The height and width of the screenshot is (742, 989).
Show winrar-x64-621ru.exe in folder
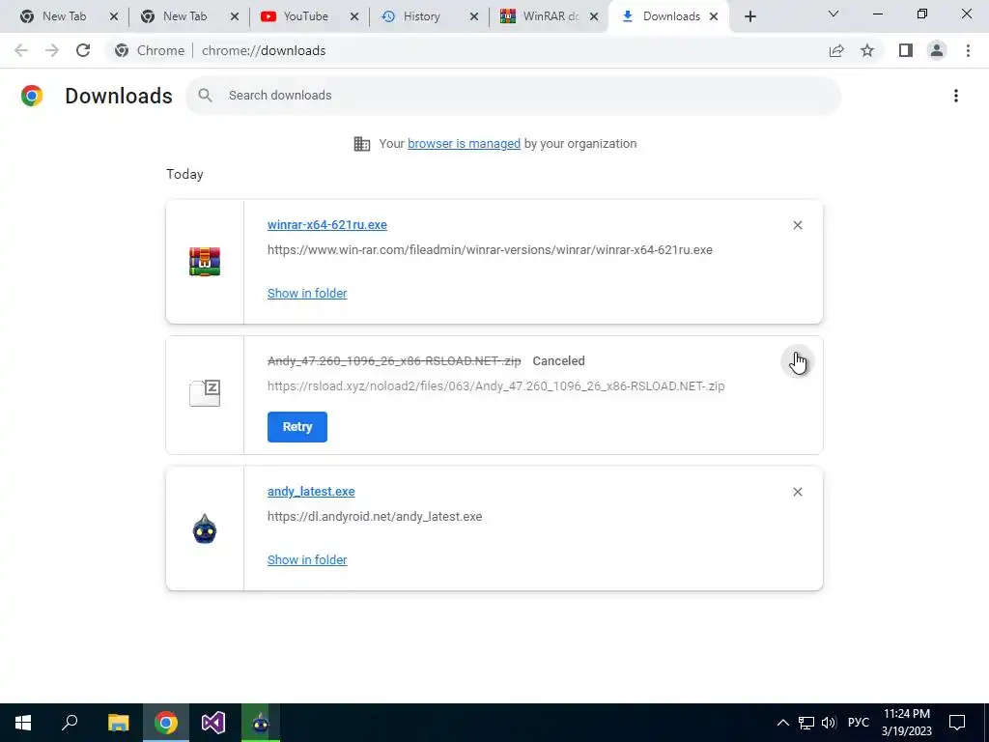[x=307, y=294]
